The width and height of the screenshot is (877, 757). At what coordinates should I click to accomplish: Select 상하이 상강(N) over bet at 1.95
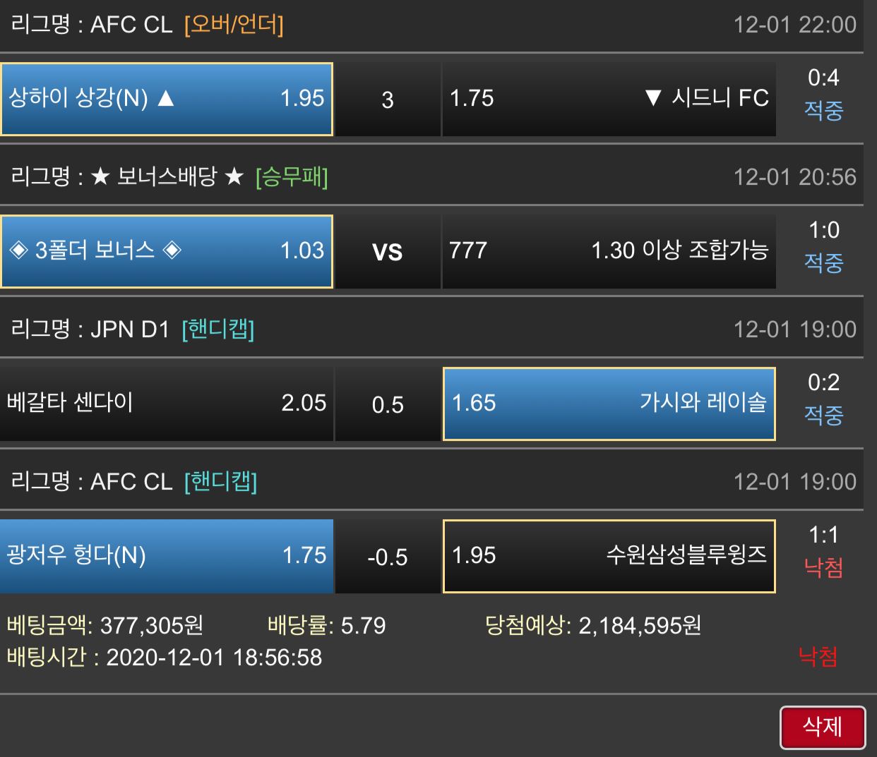[167, 99]
